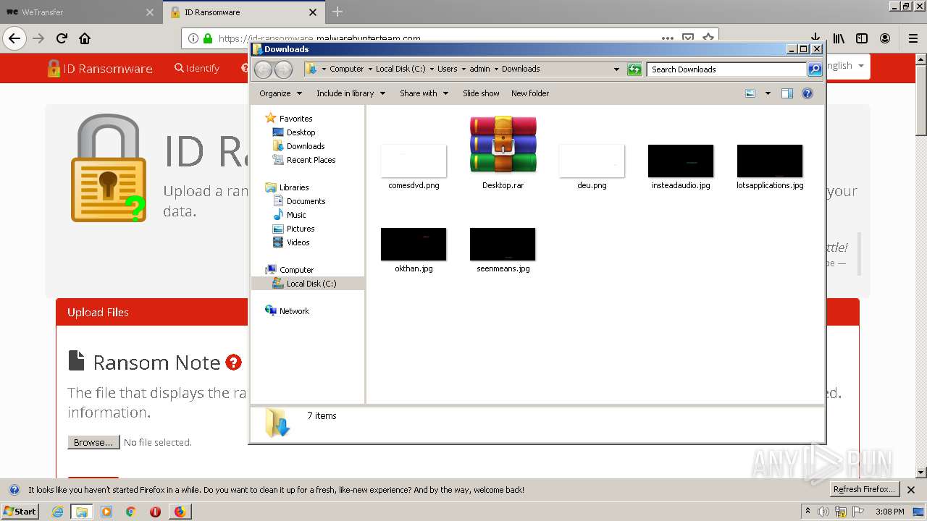Image resolution: width=927 pixels, height=521 pixels.
Task: Click inside the Search Downloads field
Action: [x=726, y=69]
